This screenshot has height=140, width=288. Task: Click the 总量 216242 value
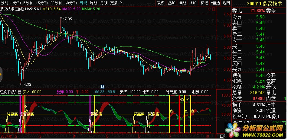point(257,93)
